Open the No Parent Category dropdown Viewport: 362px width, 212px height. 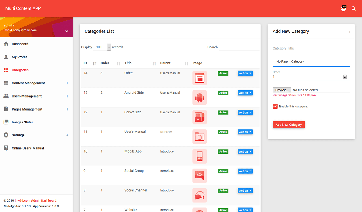pos(311,61)
